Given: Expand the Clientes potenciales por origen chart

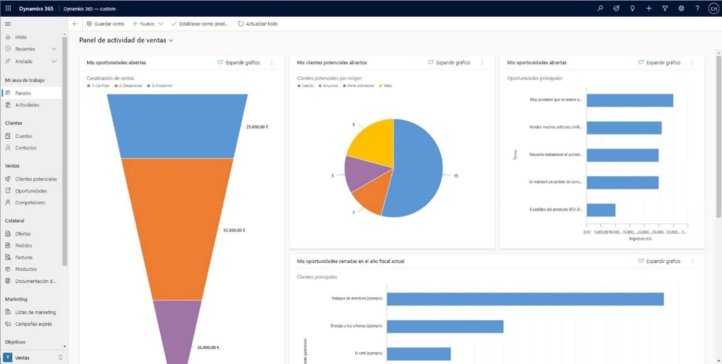Looking at the screenshot, I should (449, 63).
